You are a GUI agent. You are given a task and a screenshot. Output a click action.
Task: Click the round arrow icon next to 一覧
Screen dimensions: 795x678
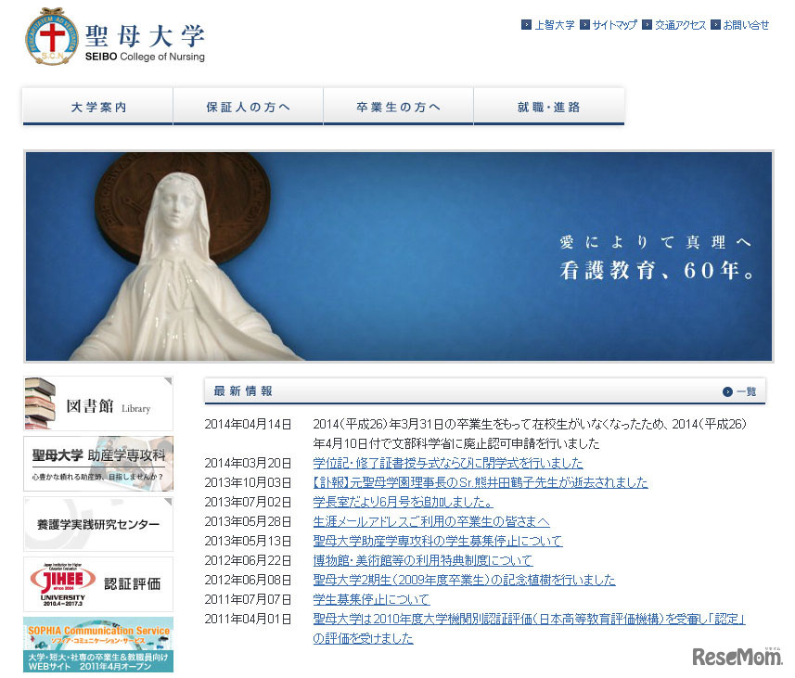click(x=727, y=391)
